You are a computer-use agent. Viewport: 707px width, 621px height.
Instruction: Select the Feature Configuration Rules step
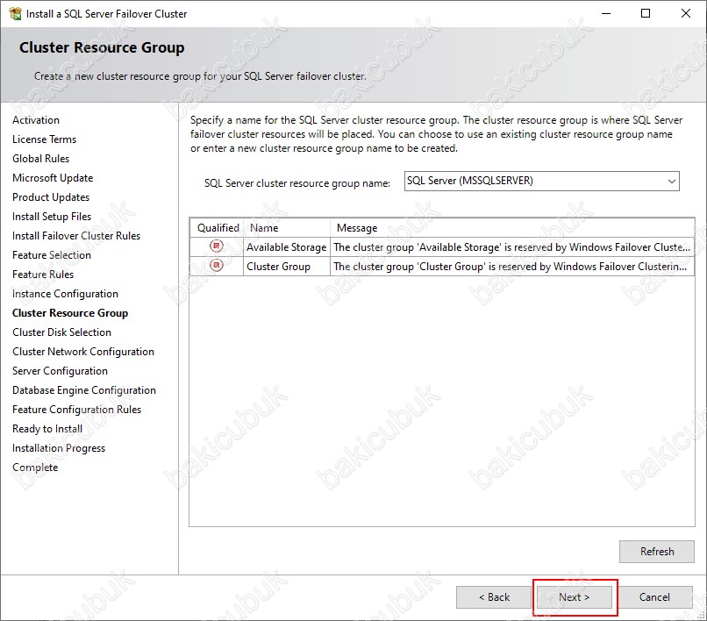click(x=76, y=410)
